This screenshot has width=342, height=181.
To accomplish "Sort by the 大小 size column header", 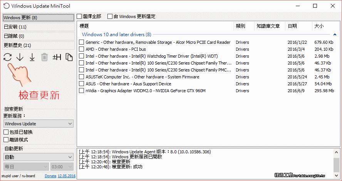I will click(319, 26).
